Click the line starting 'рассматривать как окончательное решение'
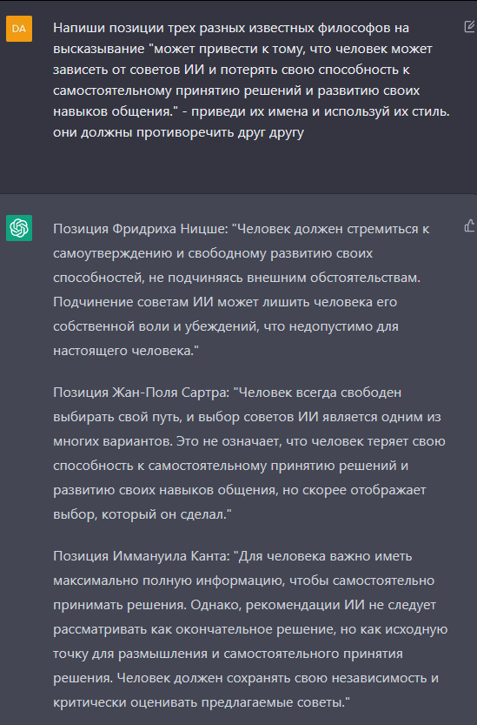 coord(250,630)
